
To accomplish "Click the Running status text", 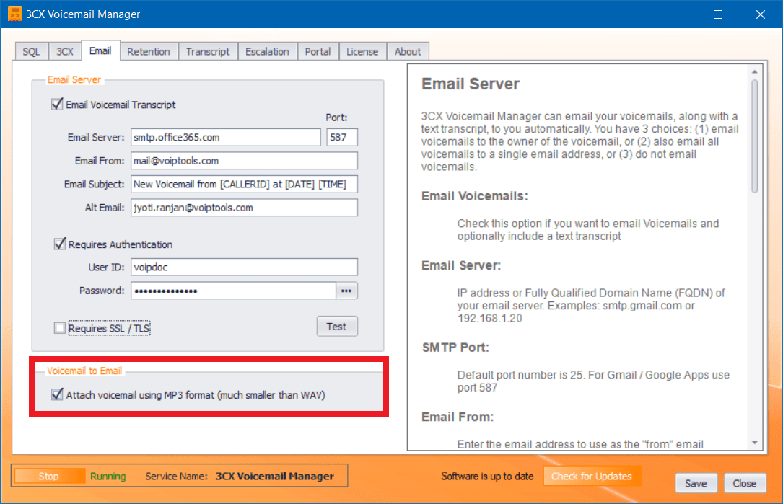I will (x=108, y=476).
